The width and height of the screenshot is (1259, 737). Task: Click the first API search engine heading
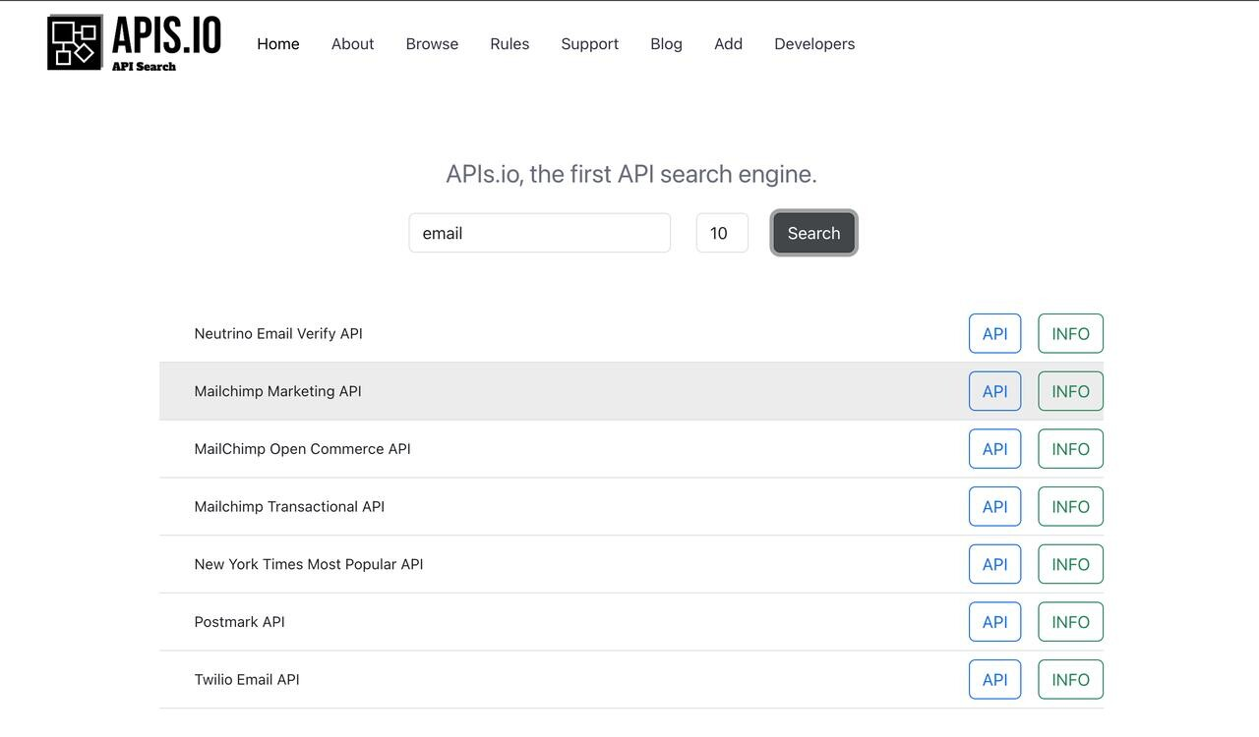point(630,174)
